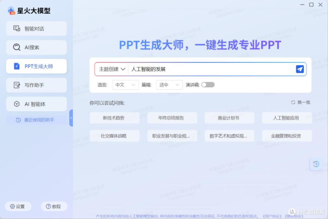
Task: Click the hexagon icon beside AI 智能体
Action: [x=17, y=104]
